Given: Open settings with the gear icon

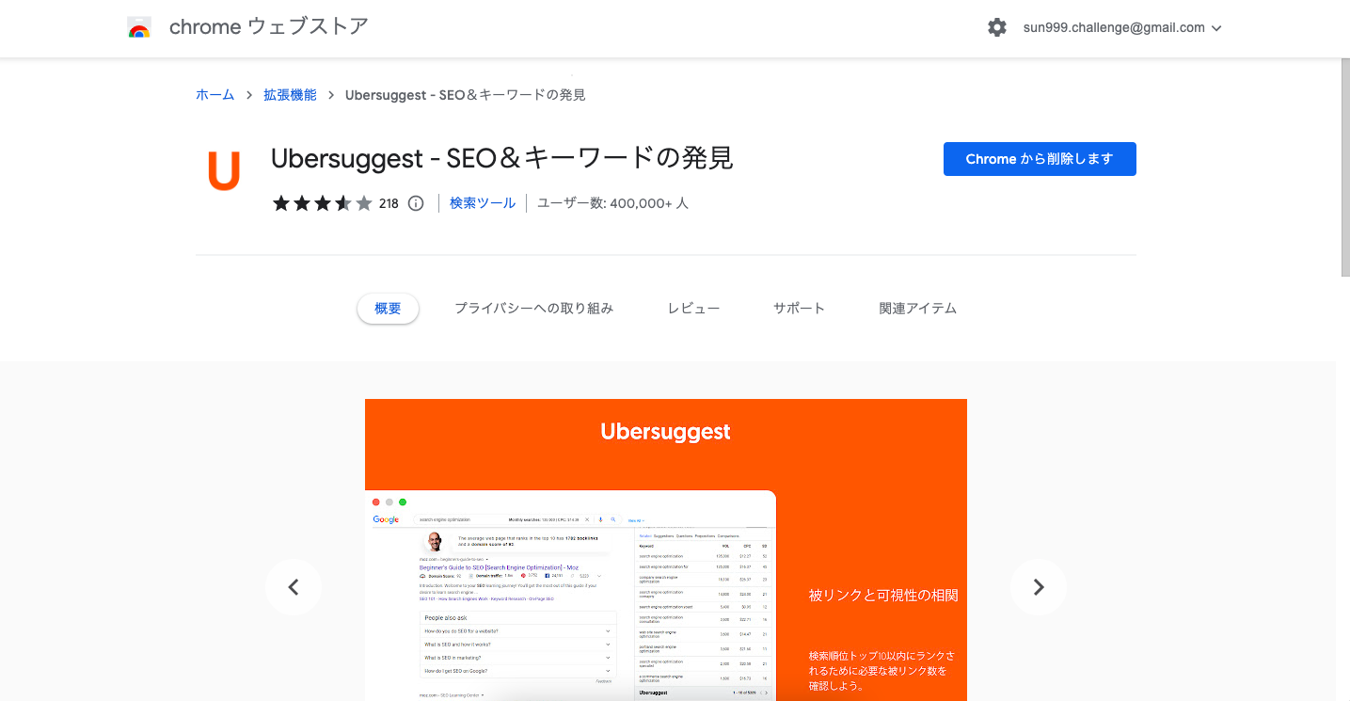Looking at the screenshot, I should [x=997, y=28].
